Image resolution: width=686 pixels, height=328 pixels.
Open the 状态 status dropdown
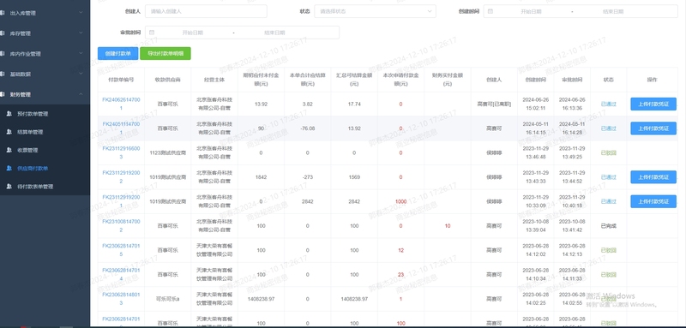coord(375,11)
